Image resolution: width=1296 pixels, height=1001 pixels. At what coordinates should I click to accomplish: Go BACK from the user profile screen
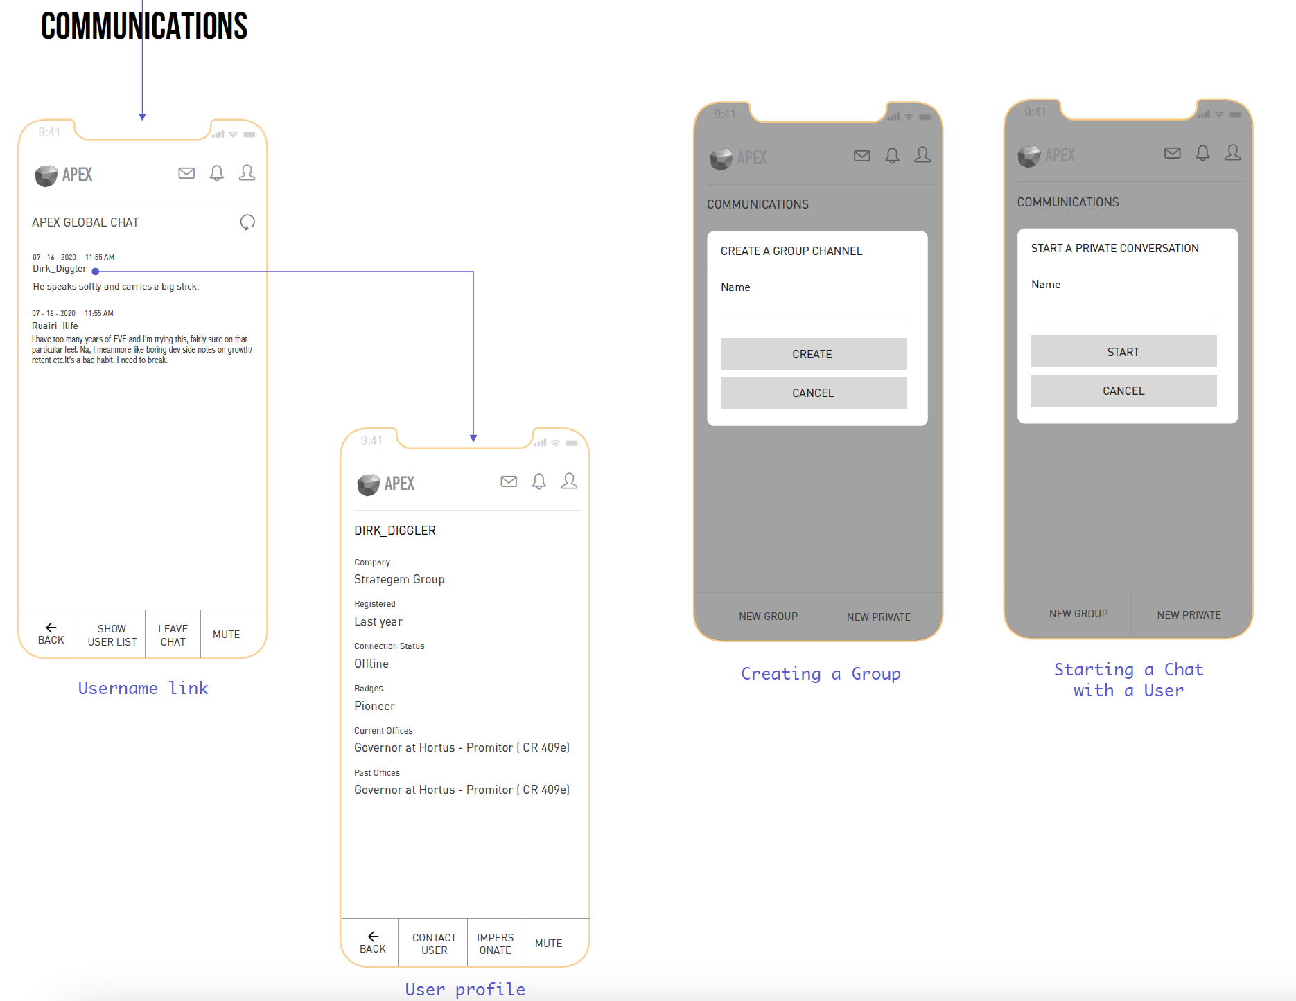point(373,944)
